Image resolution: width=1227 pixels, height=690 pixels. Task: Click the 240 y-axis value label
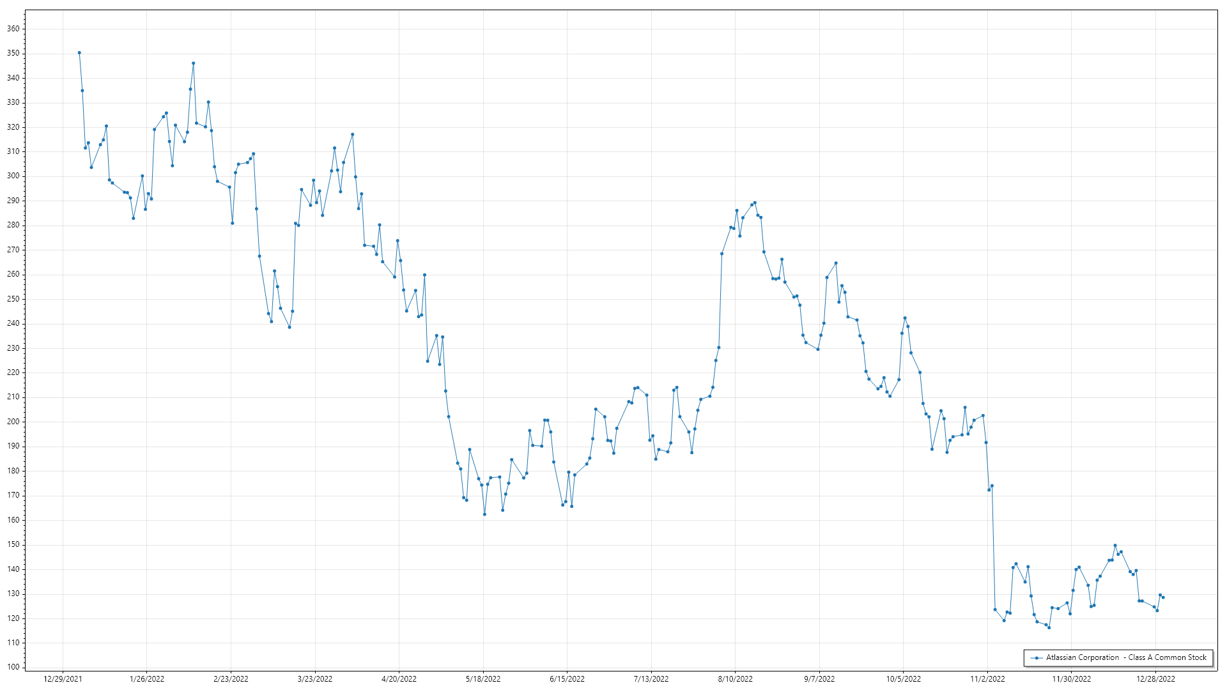(x=13, y=323)
